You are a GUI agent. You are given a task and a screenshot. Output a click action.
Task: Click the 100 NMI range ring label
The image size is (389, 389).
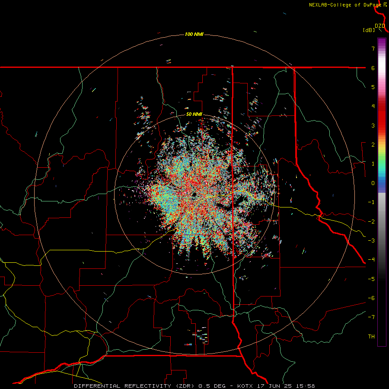pos(194,34)
